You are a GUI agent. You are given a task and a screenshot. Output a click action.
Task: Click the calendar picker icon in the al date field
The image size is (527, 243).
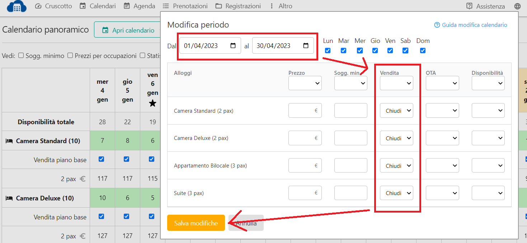point(306,46)
